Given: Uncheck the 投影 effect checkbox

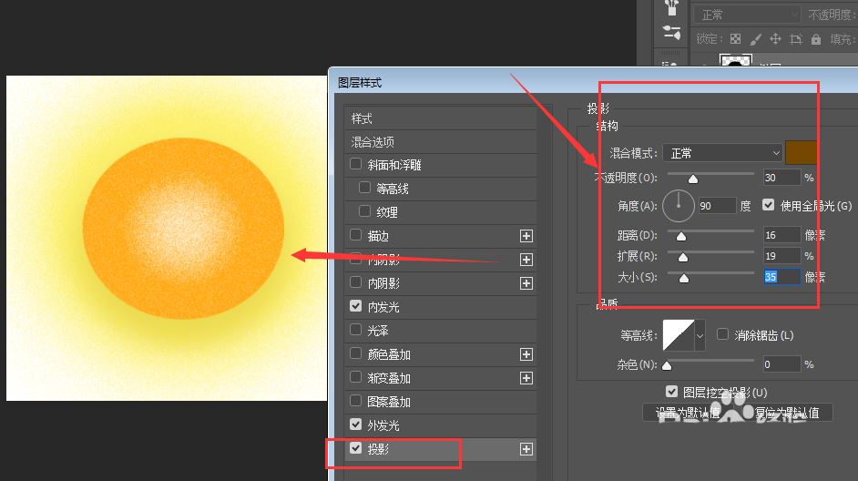Looking at the screenshot, I should click(355, 448).
